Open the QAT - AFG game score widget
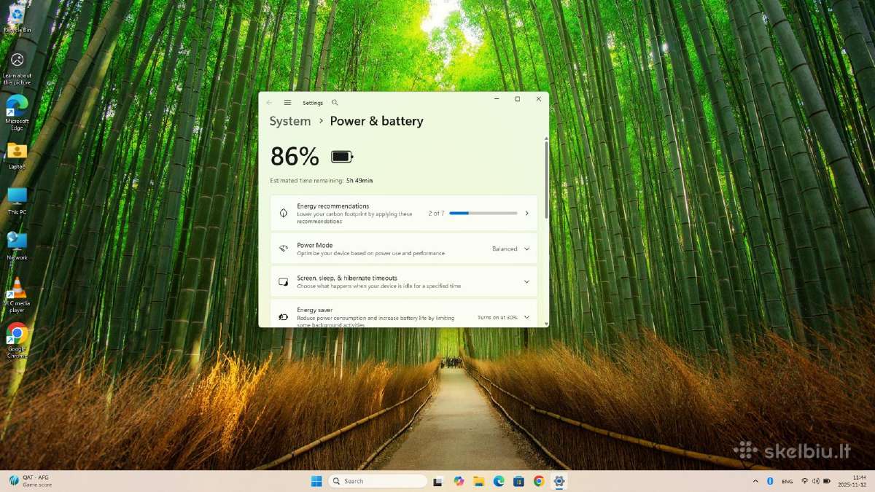 pyautogui.click(x=31, y=481)
